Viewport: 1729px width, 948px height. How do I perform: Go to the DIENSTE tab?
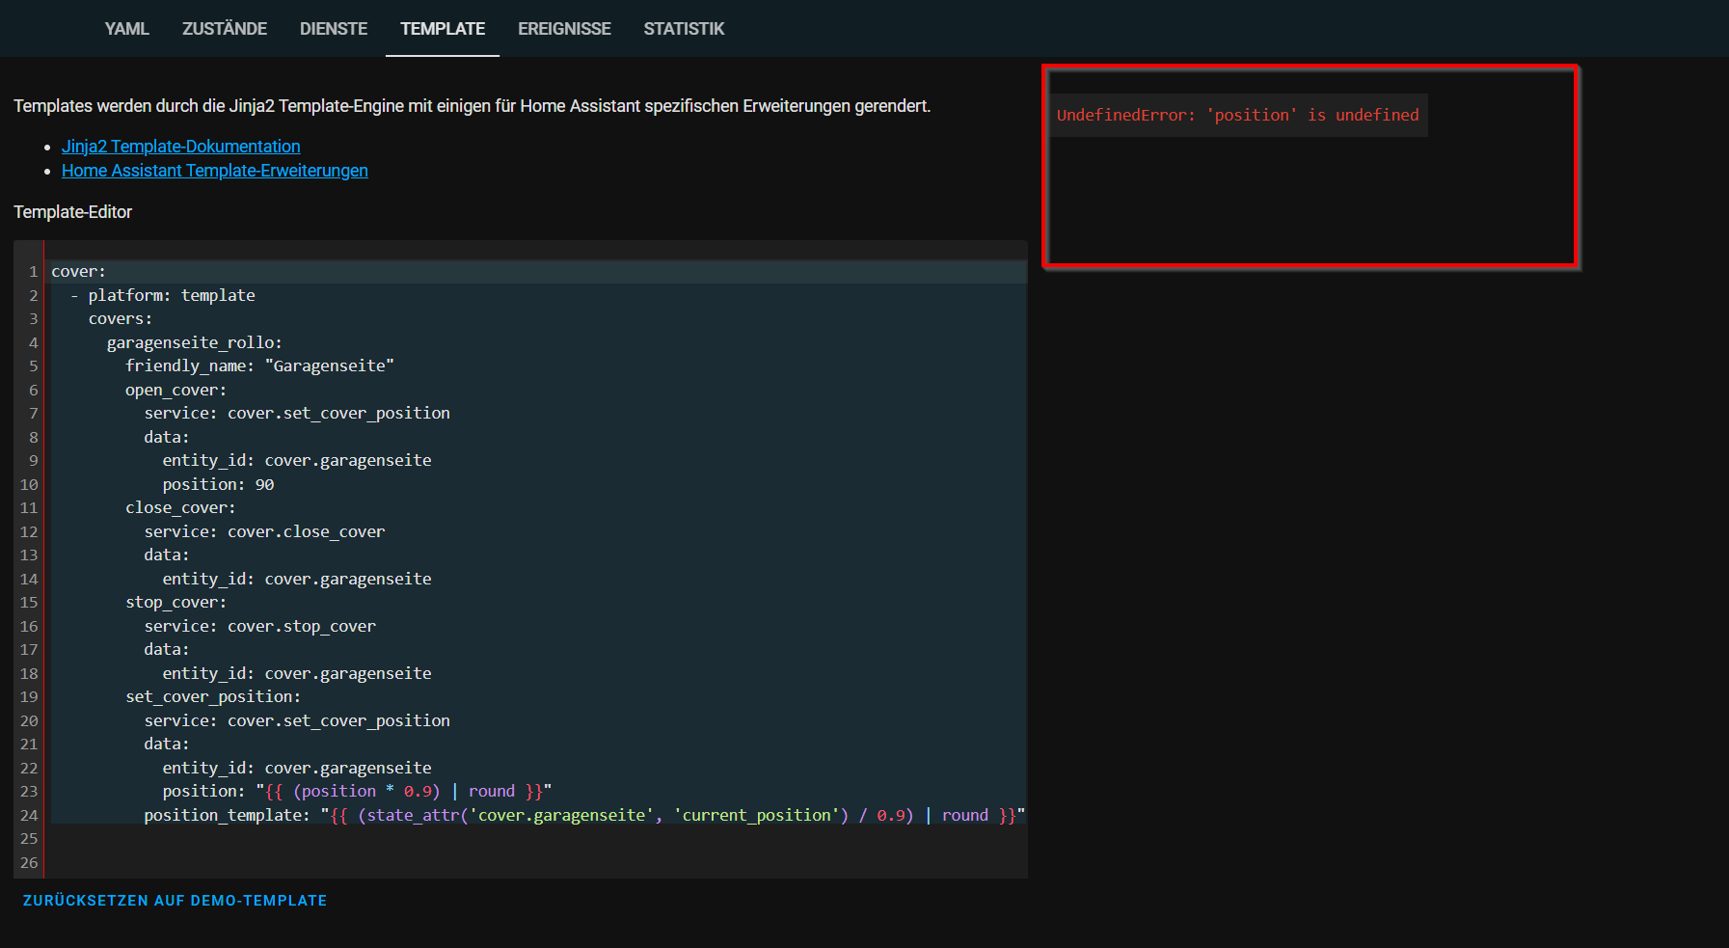click(x=333, y=29)
